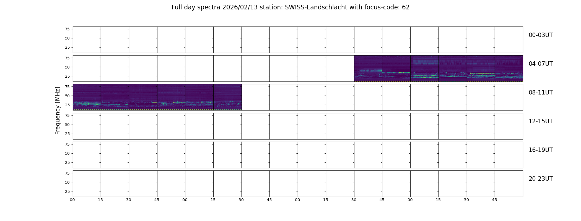The image size is (581, 221).
Task: Open the first spectrogram tile in 08-11UT row
Action: 87,97
